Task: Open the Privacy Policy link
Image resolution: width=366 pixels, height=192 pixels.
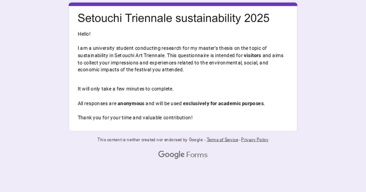Action: pos(255,140)
